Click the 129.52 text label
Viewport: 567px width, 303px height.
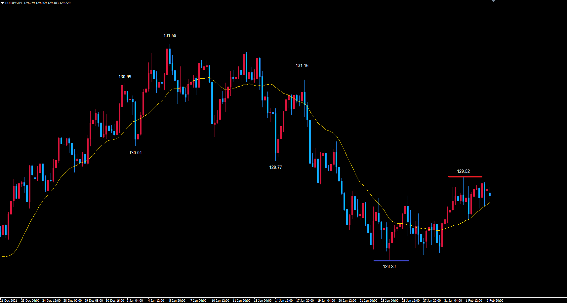click(x=463, y=171)
